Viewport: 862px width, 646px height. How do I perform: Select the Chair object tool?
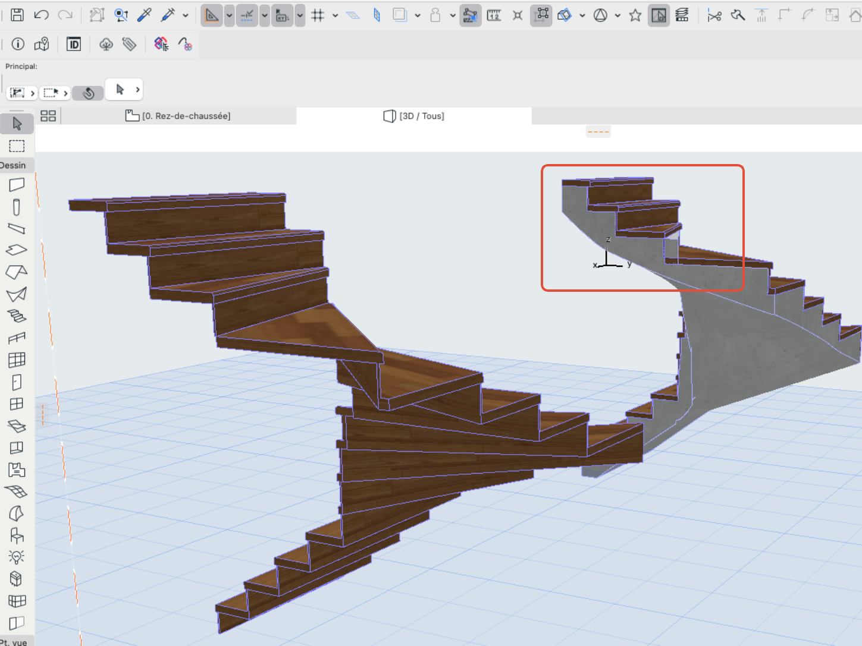point(17,535)
